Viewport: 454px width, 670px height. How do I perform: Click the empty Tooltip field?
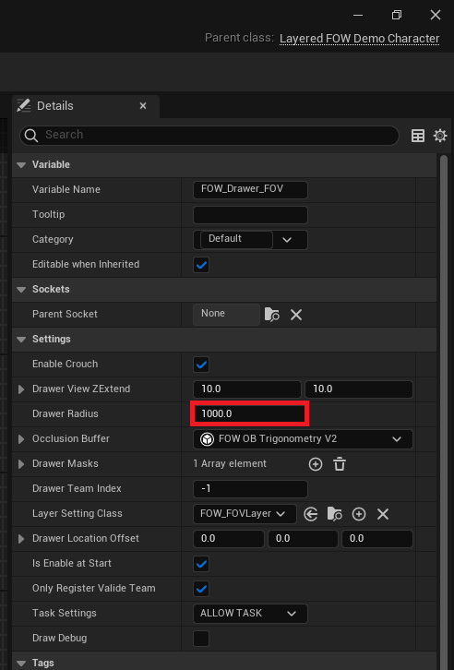(x=250, y=215)
